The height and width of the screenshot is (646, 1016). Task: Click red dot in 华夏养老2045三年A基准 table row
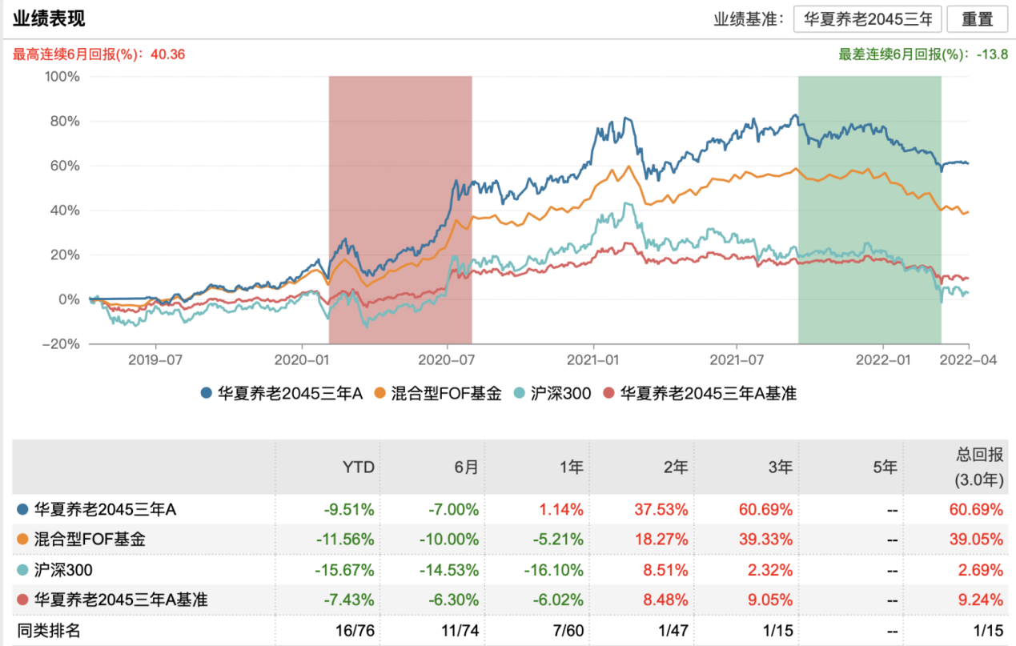[x=21, y=600]
